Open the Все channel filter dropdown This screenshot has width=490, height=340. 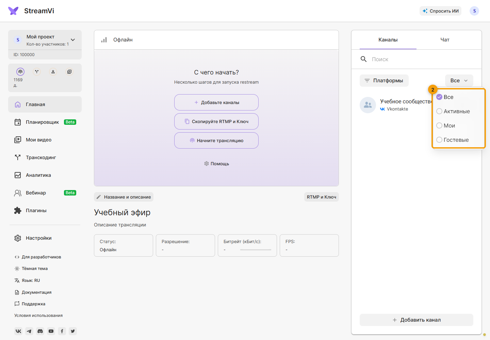459,81
